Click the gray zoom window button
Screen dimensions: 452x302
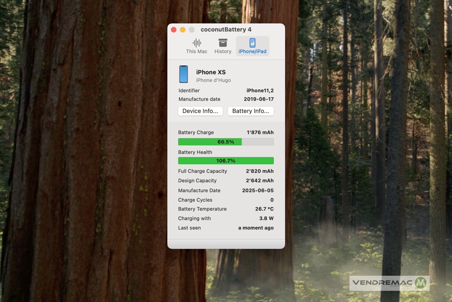(192, 30)
